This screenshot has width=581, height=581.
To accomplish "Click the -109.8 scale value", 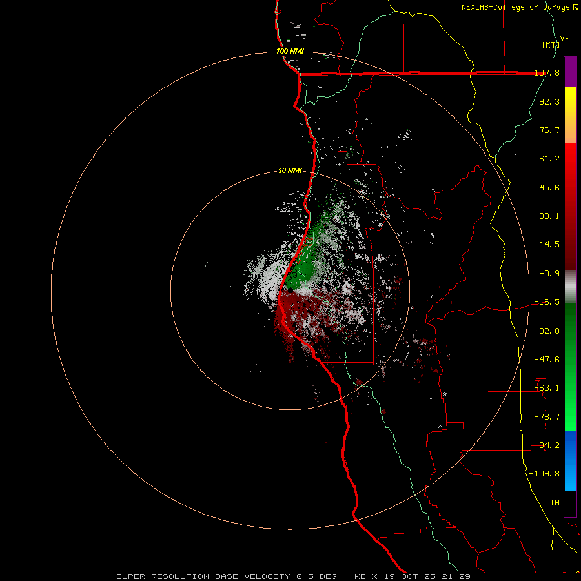I will [544, 474].
